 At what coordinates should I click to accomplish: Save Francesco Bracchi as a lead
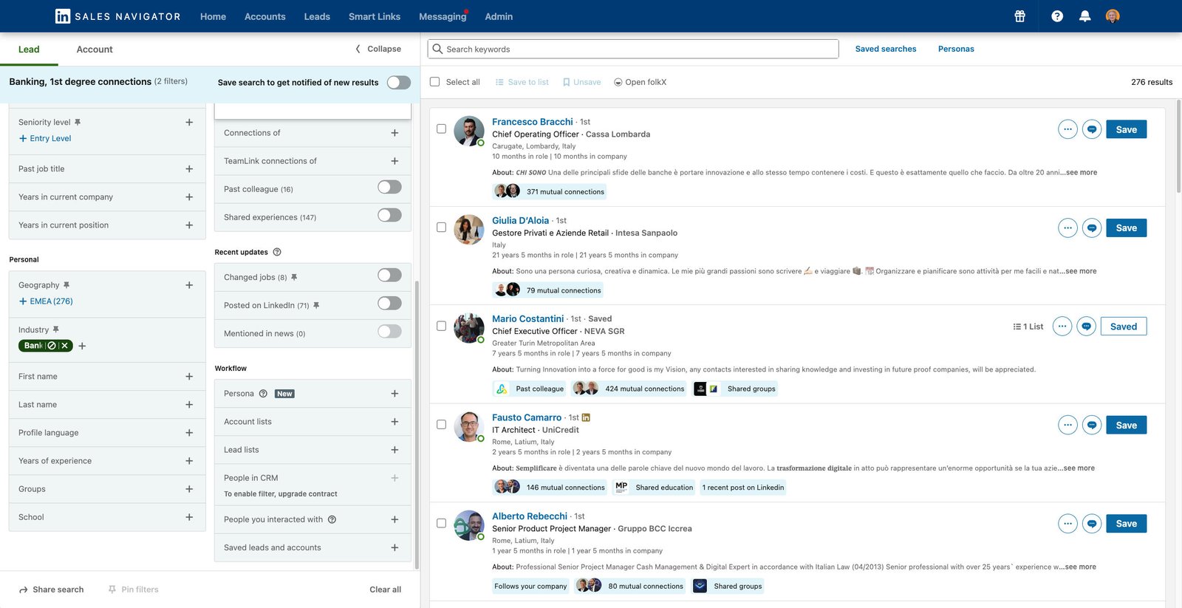click(x=1126, y=129)
